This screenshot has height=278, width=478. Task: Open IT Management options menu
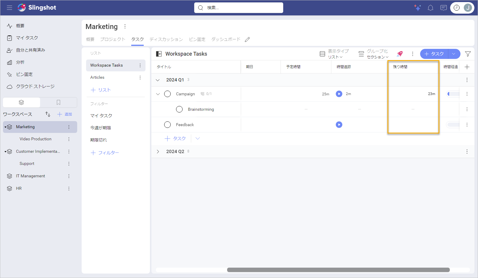tap(69, 176)
